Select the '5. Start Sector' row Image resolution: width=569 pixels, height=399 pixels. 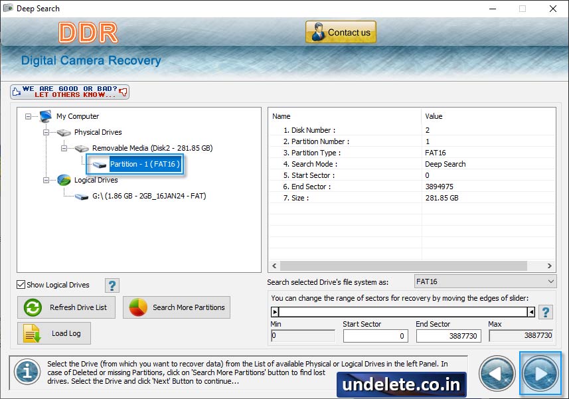point(412,175)
